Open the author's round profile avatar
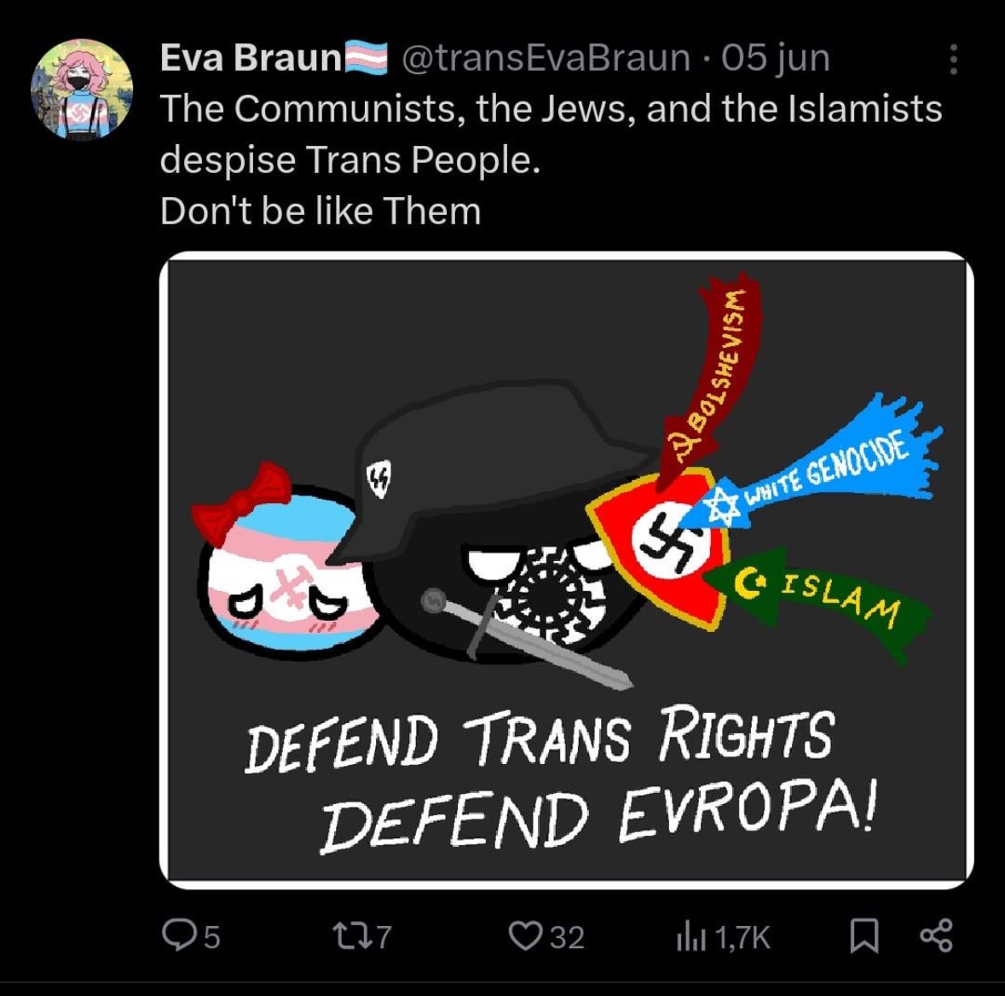The height and width of the screenshot is (996, 1005). click(x=81, y=90)
